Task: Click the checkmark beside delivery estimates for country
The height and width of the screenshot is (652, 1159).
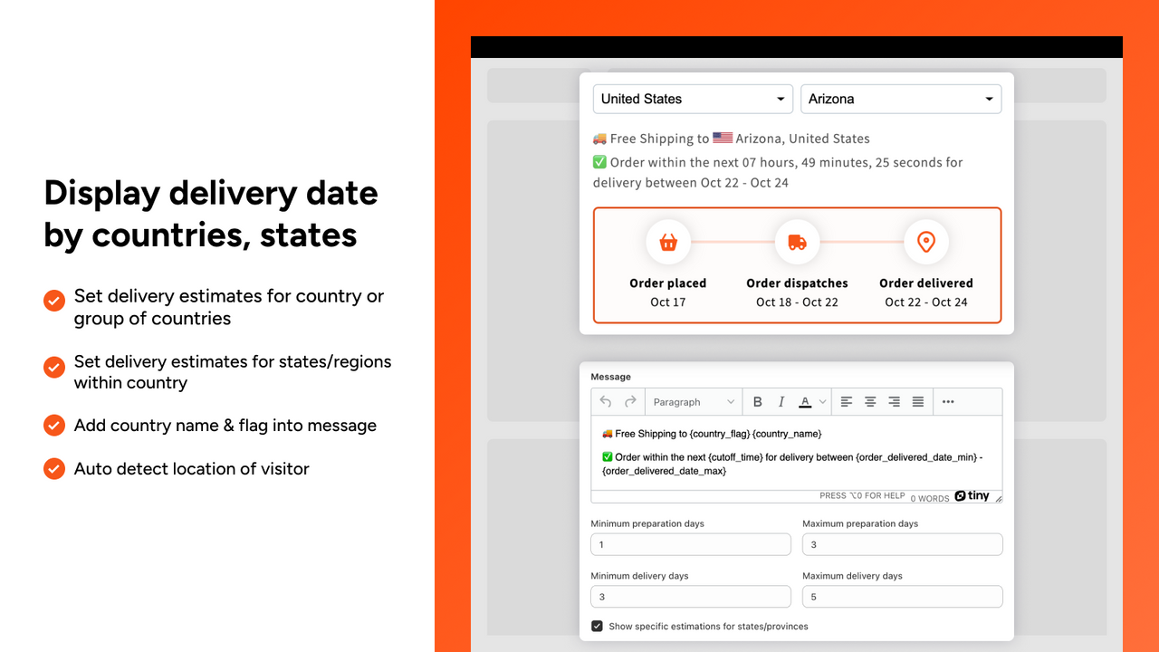Action: [x=54, y=301]
